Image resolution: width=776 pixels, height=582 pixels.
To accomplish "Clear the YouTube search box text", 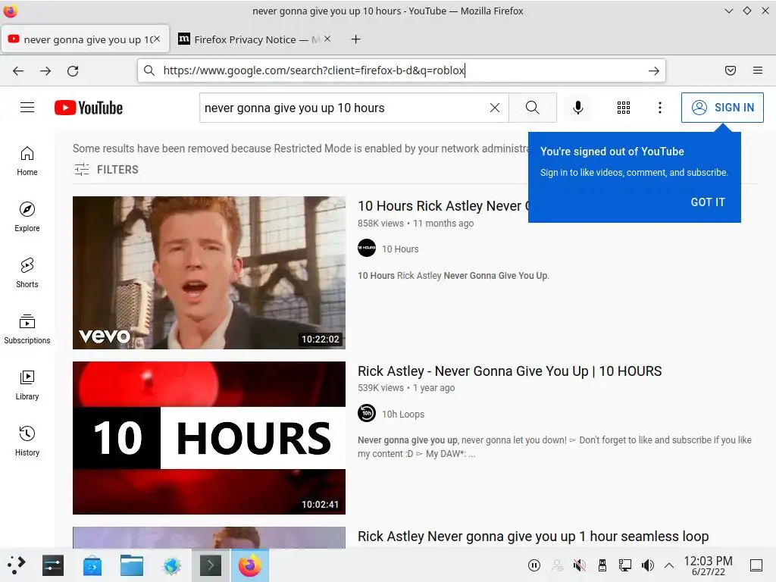I will click(x=494, y=108).
